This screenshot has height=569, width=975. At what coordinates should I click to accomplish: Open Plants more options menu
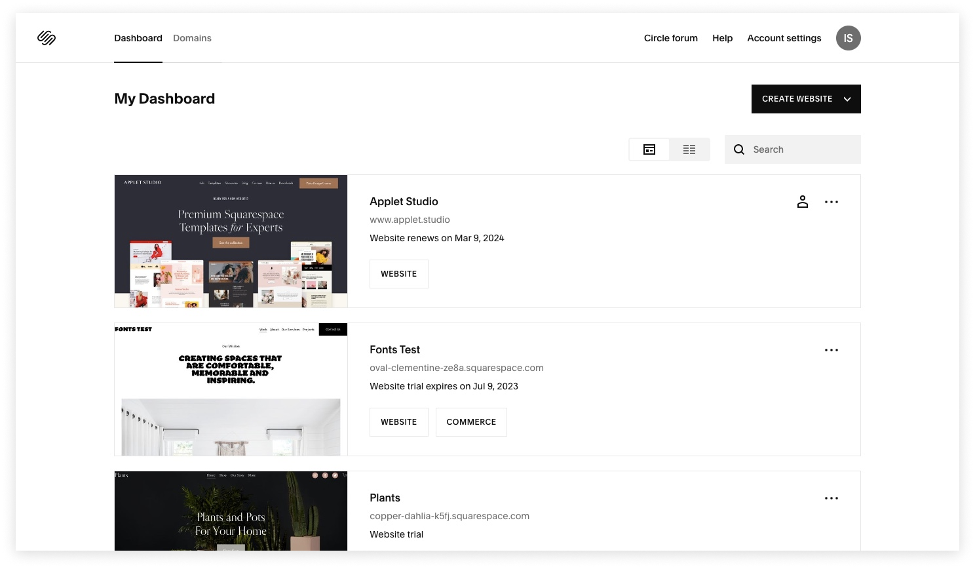point(832,498)
